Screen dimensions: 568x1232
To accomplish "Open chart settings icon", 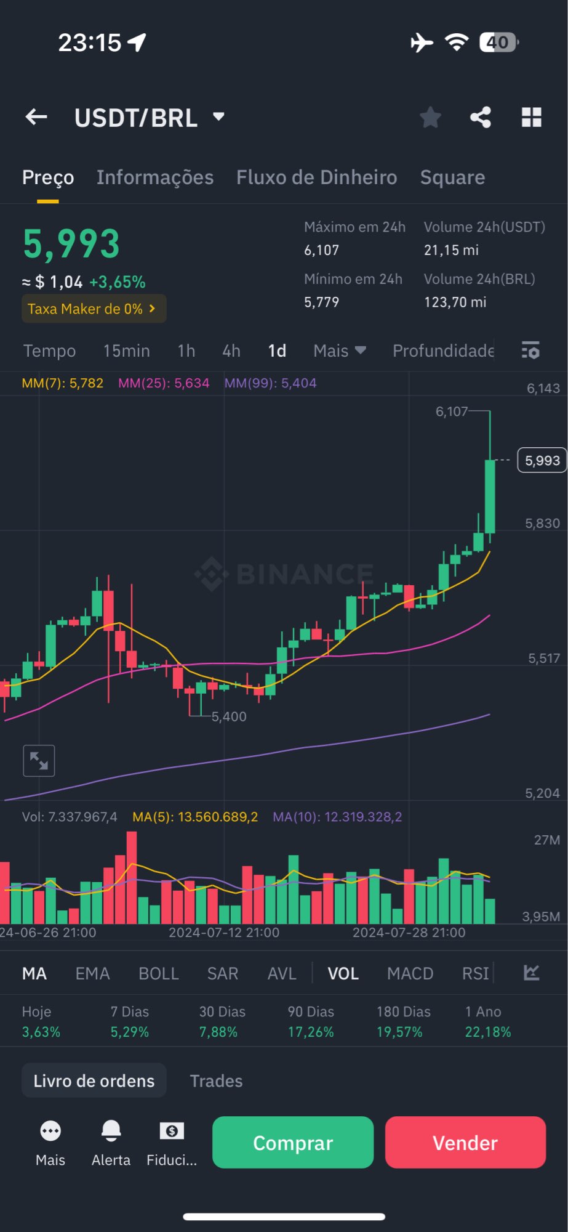I will coord(530,351).
